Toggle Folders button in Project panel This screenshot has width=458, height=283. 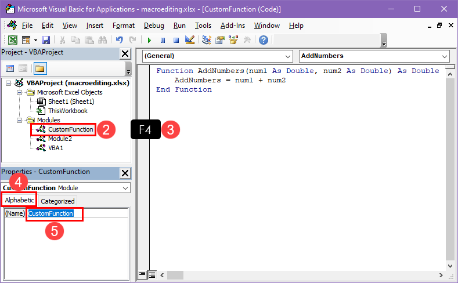[40, 68]
